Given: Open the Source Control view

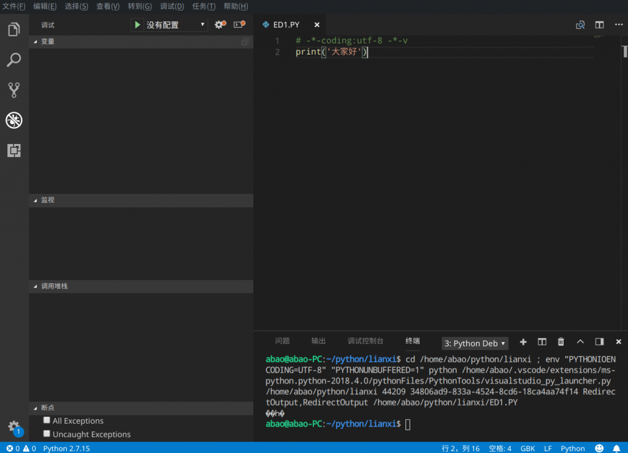Looking at the screenshot, I should click(x=13, y=89).
